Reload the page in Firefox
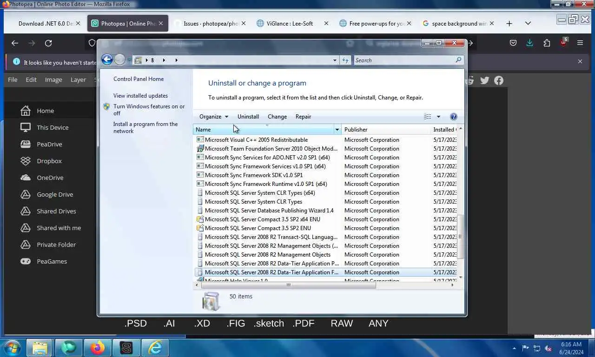Image resolution: width=595 pixels, height=357 pixels. [x=48, y=43]
